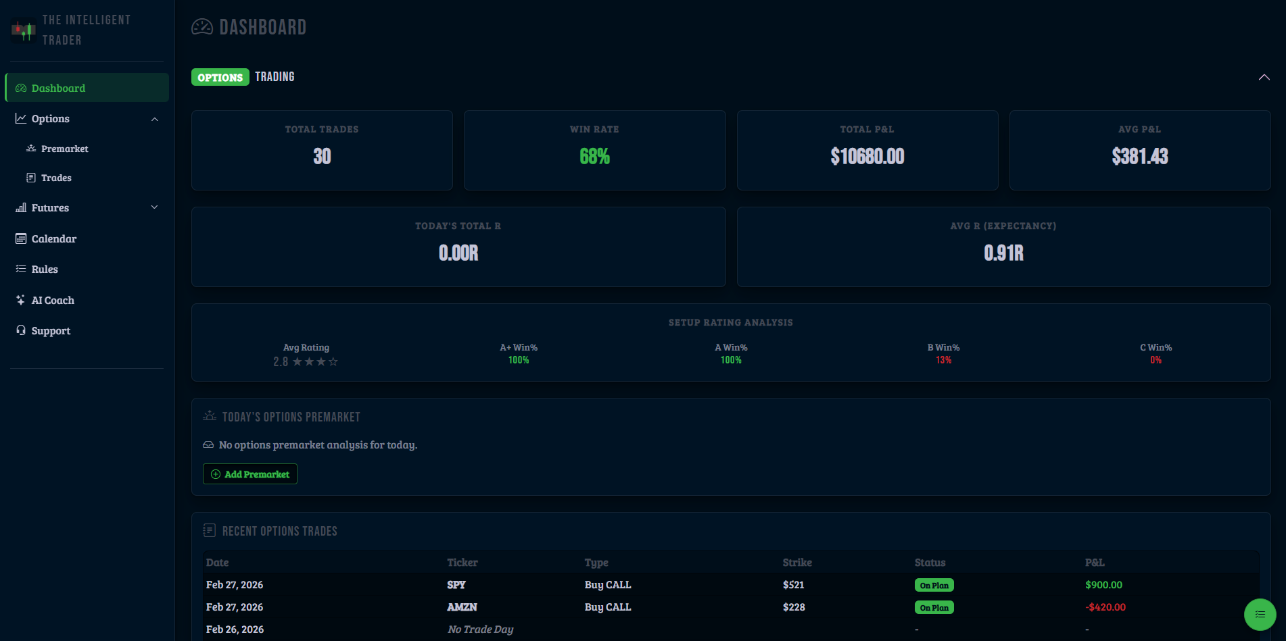
Task: Click the SPY ticker in recent trades
Action: (x=456, y=585)
